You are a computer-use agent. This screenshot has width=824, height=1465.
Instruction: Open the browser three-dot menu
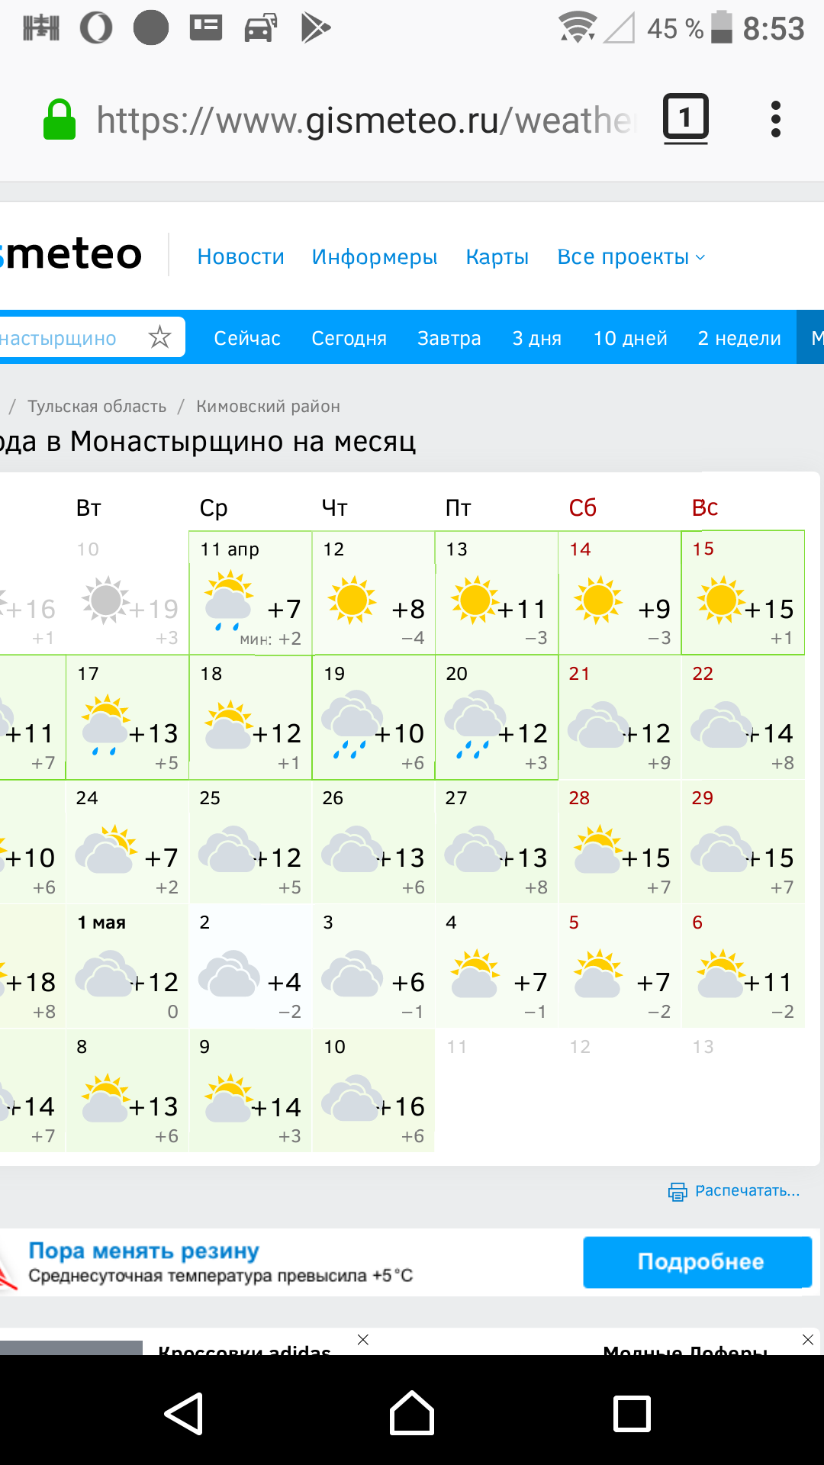(x=776, y=119)
